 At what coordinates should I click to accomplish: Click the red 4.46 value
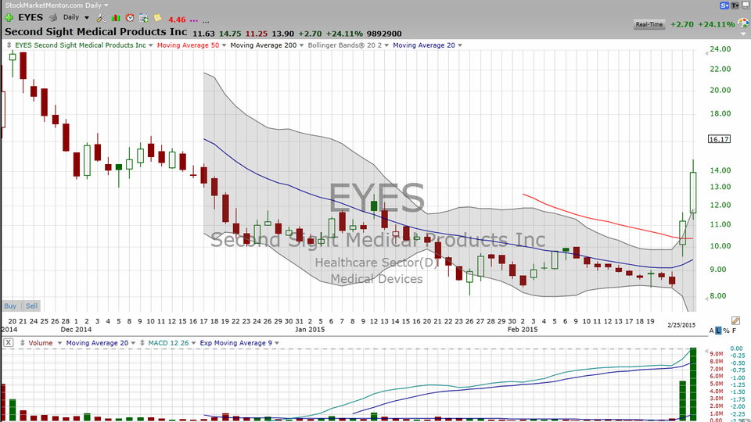[177, 20]
